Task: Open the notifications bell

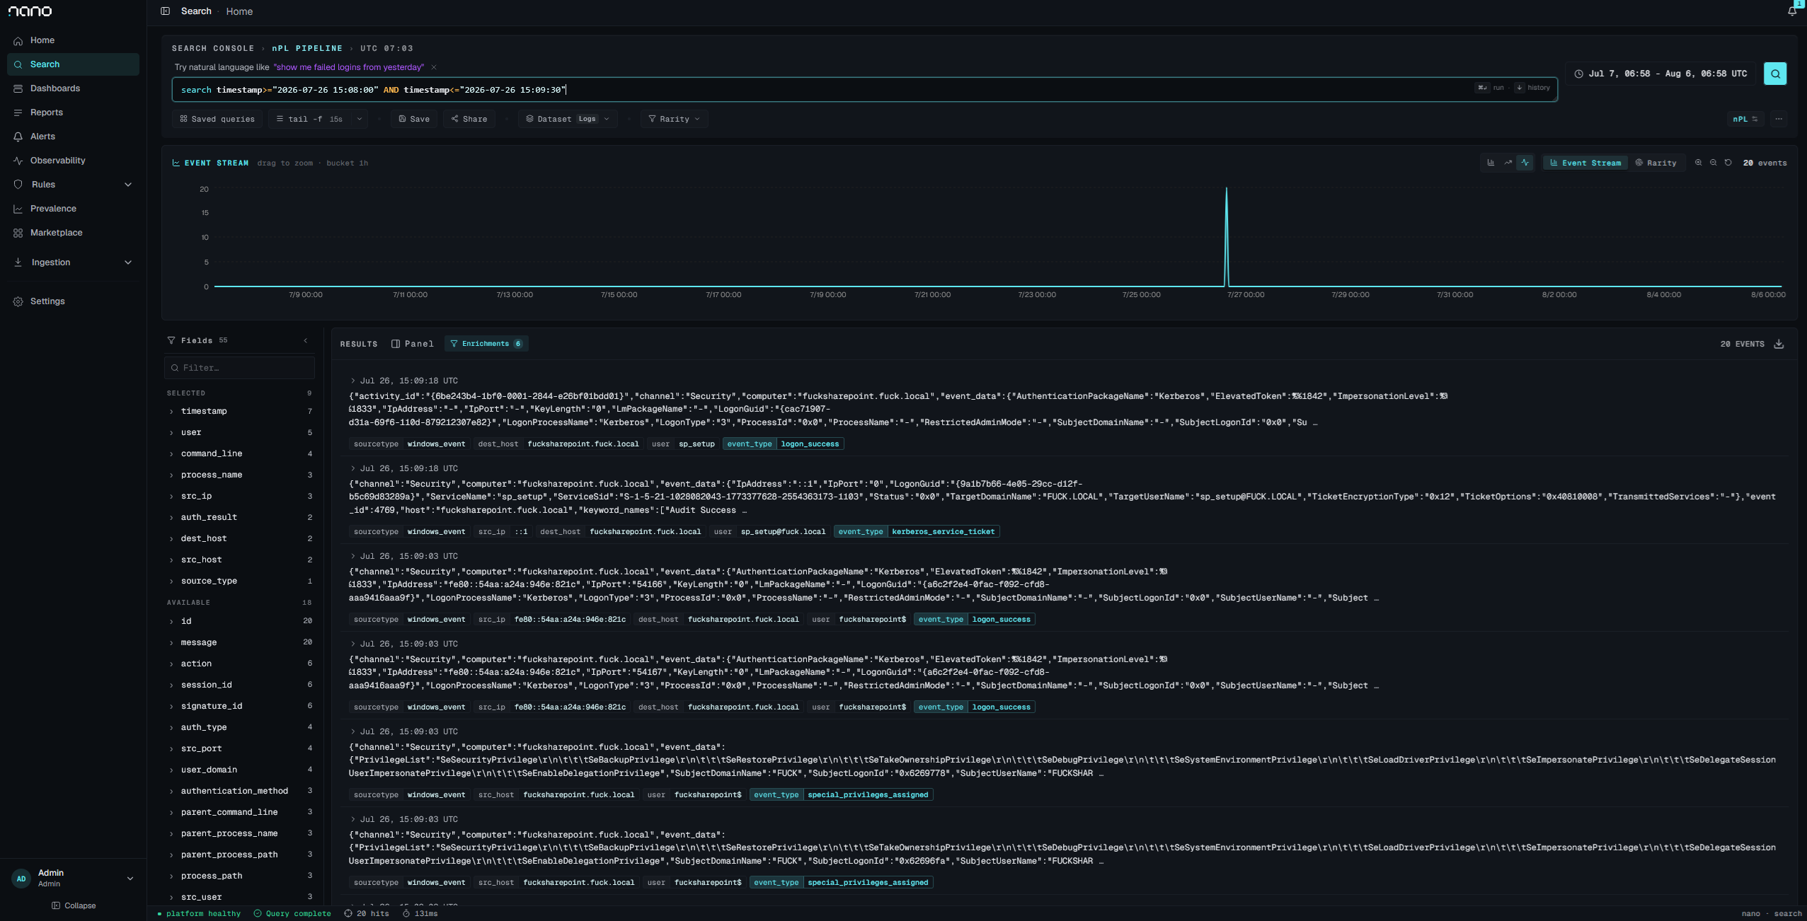Action: pos(1792,11)
